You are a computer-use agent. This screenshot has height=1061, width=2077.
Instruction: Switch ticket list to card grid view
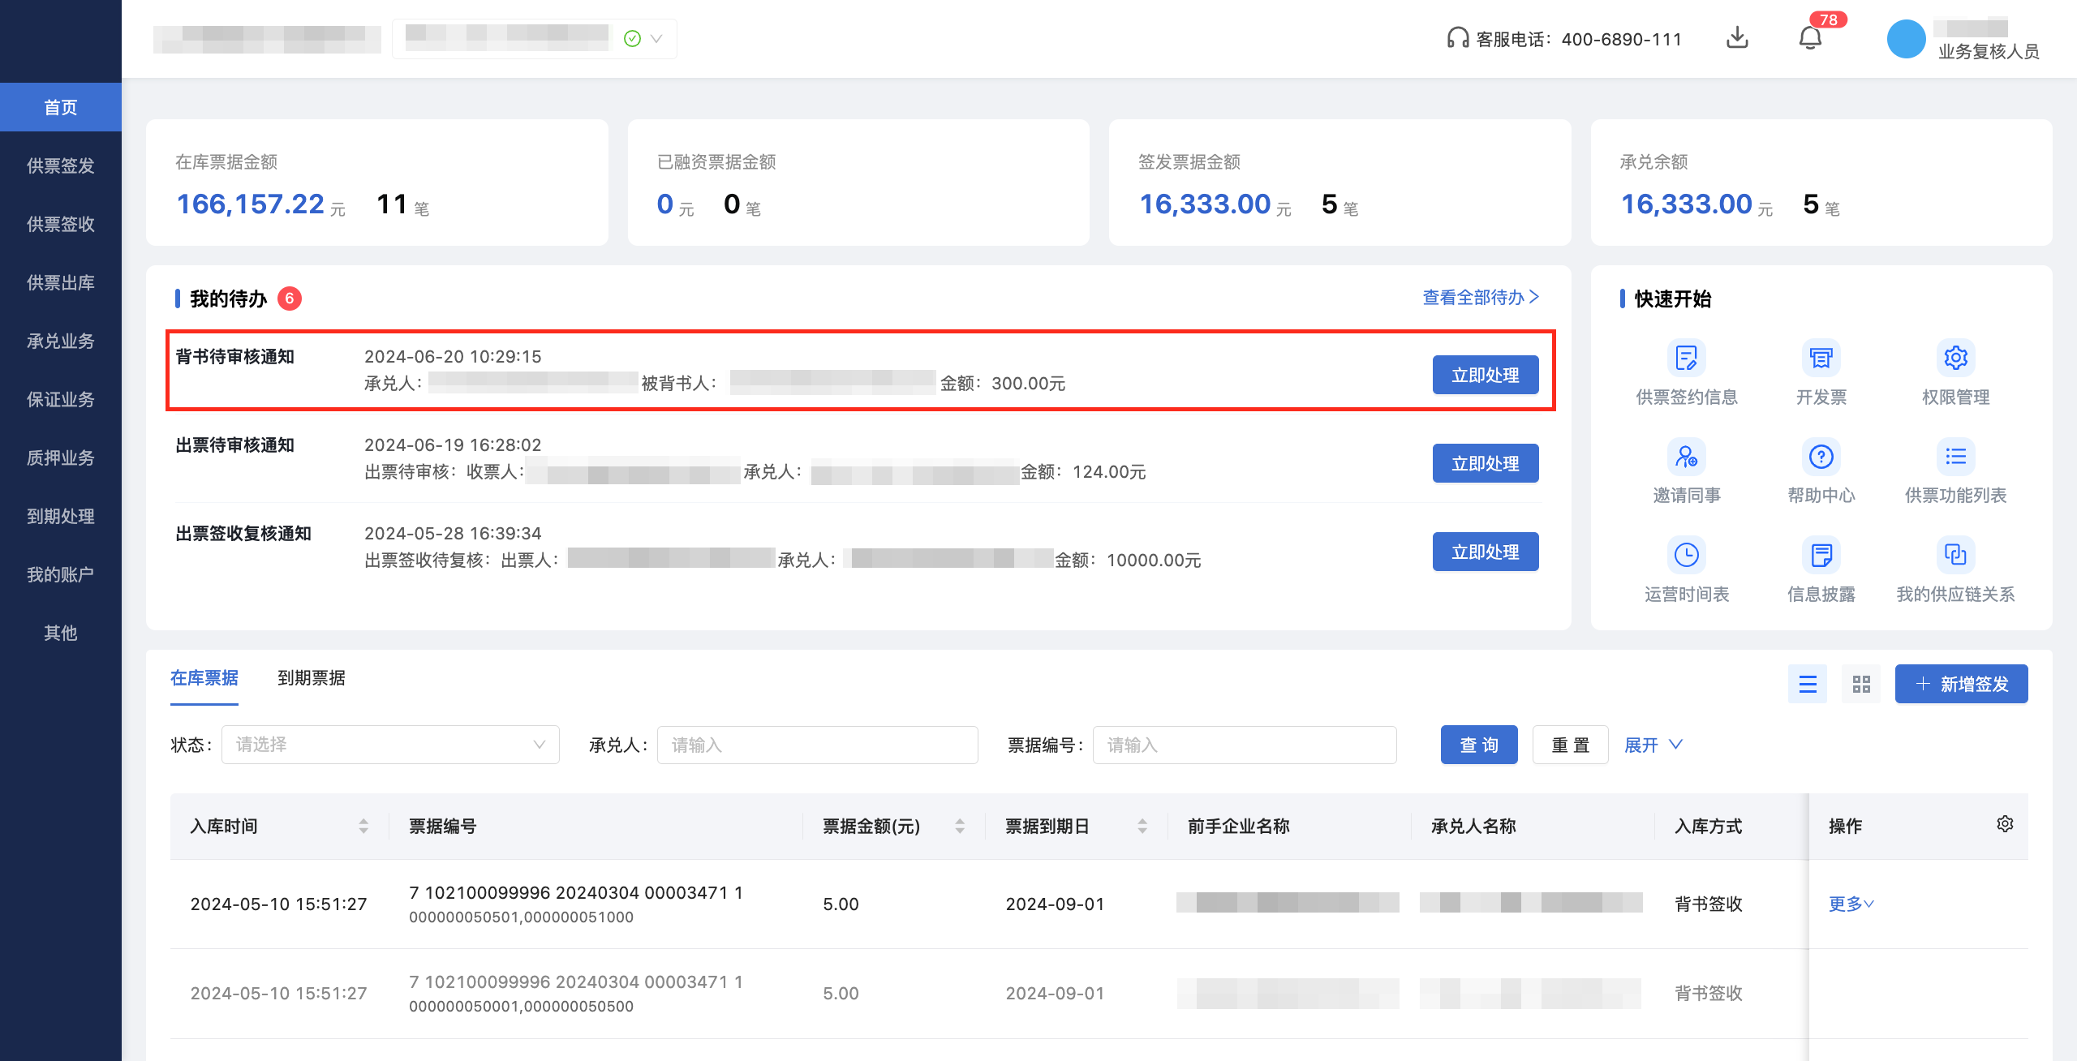(x=1860, y=684)
